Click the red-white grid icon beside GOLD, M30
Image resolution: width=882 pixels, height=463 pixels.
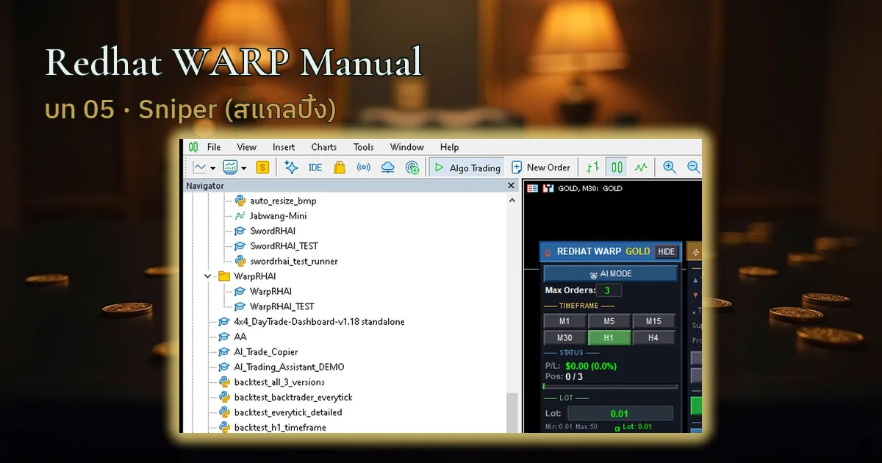coord(532,188)
